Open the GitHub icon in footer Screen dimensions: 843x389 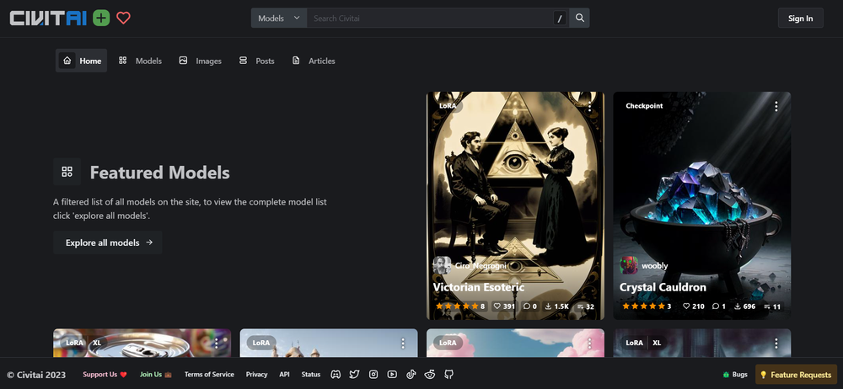coord(448,375)
